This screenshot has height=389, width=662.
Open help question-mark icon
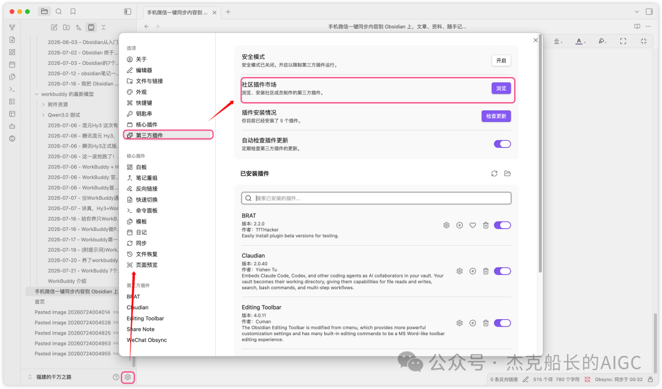[116, 377]
